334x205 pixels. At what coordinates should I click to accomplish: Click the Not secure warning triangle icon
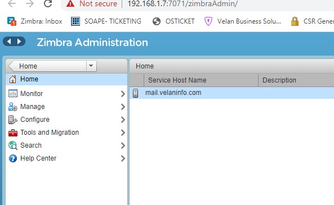click(x=70, y=3)
